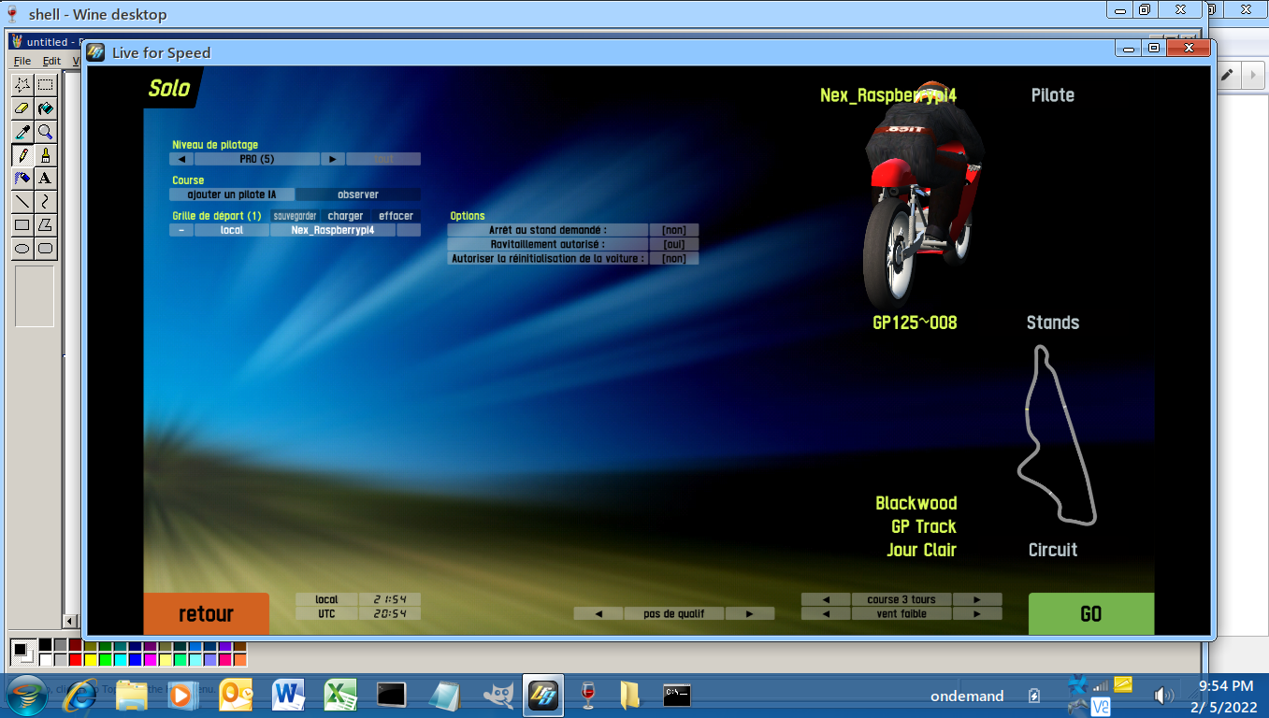Start the race with green GO button

1091,614
